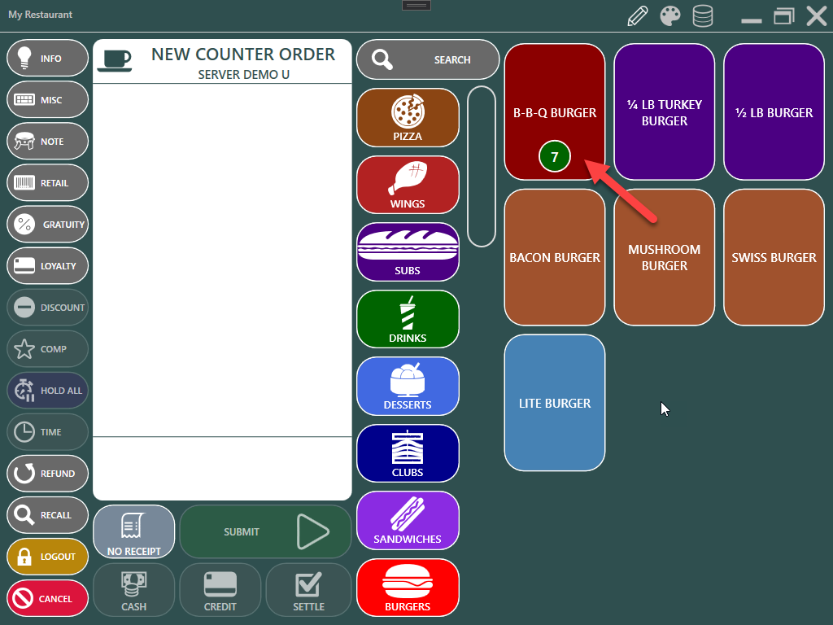The image size is (833, 625).
Task: Select the Gratuity percent button
Action: [47, 225]
